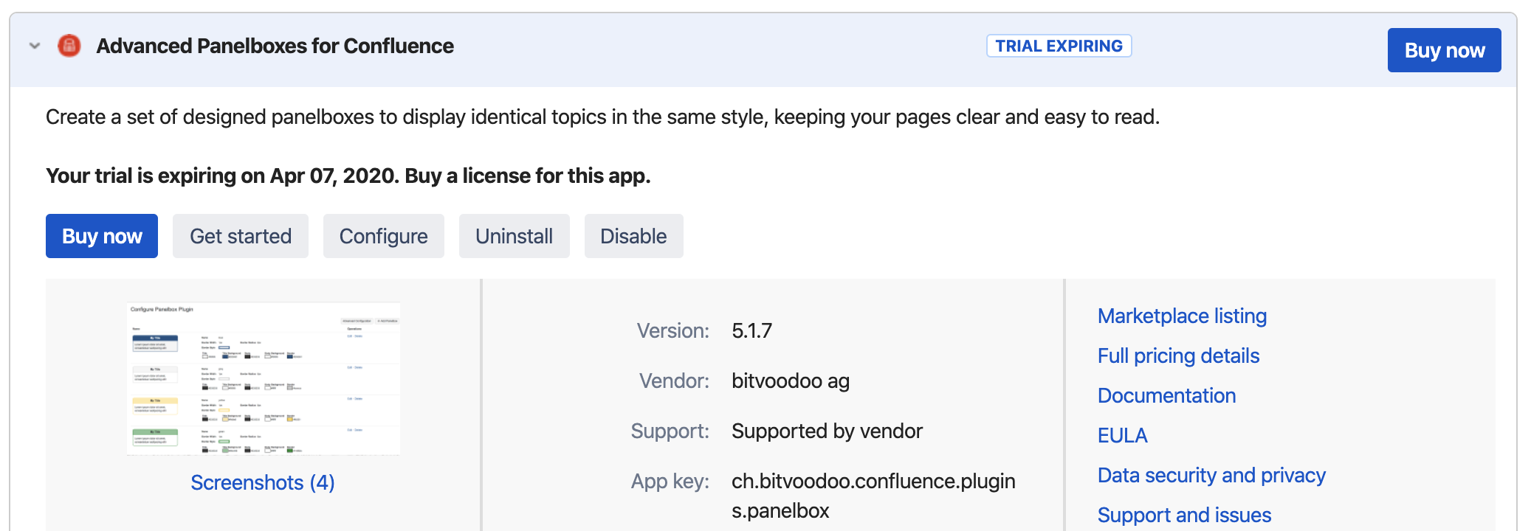
Task: Click the Advanced Panelboxes for Confluence title
Action: [x=275, y=46]
